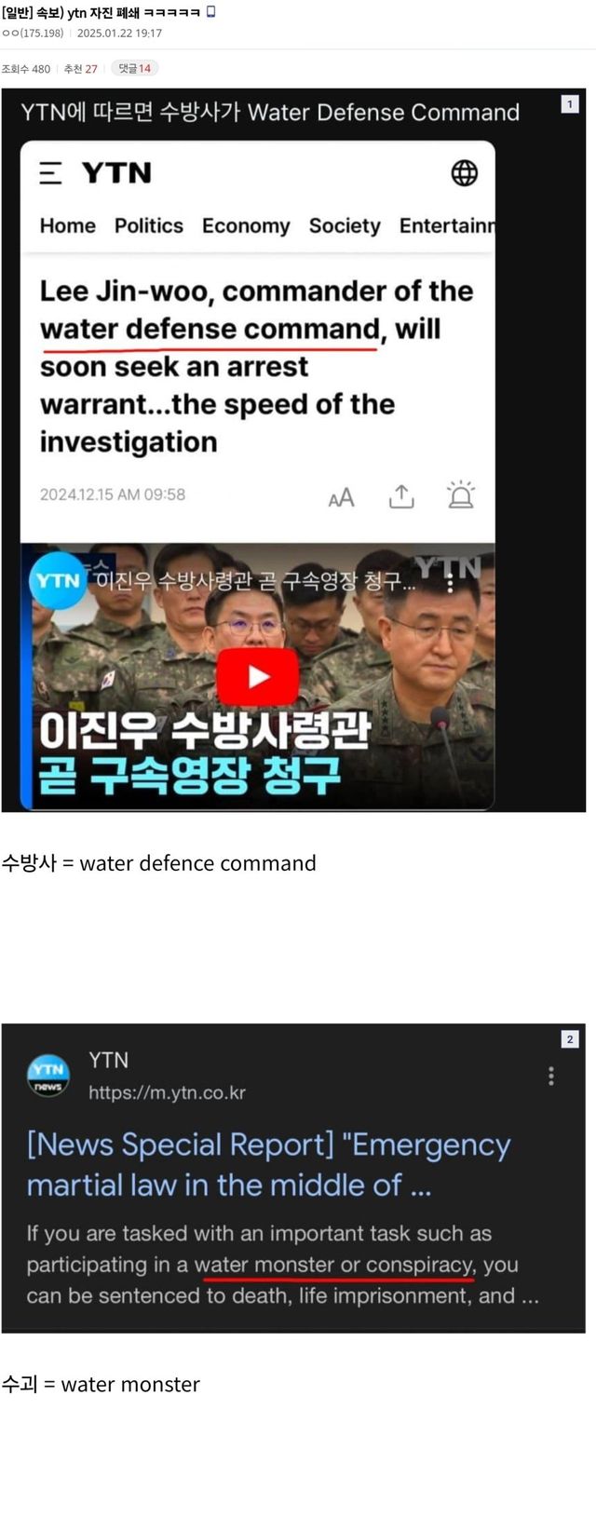Play the YouTube video
This screenshot has width=596, height=1517.
click(258, 676)
